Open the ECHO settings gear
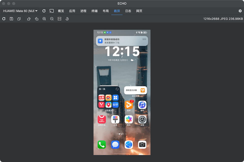Viewport: 244px width, 162px height. coord(240,11)
